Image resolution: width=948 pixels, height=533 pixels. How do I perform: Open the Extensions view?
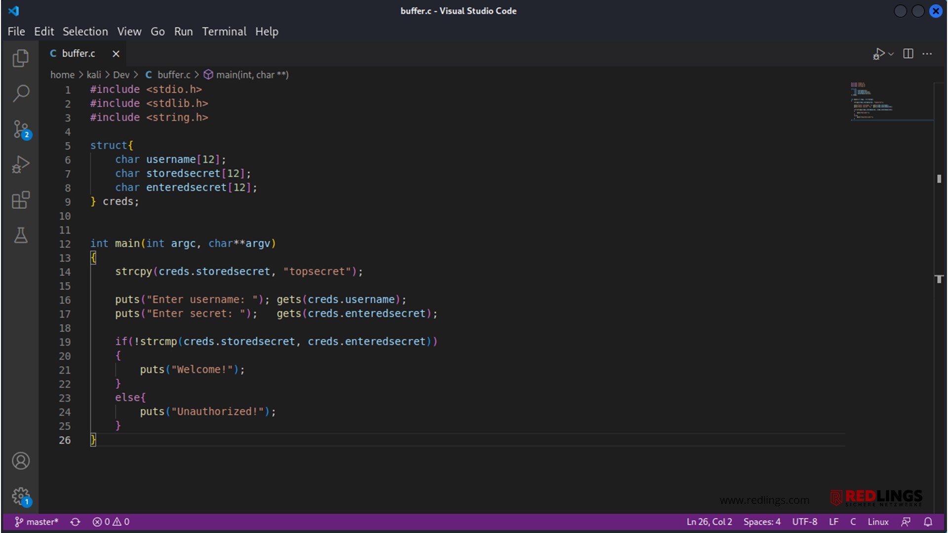[20, 200]
